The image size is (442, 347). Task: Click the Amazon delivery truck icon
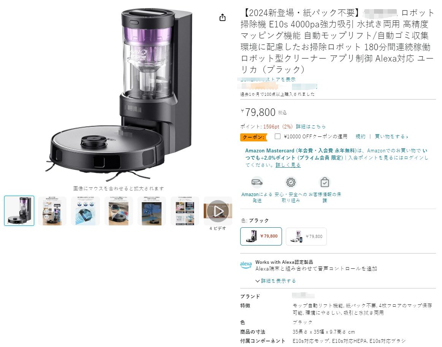click(257, 182)
